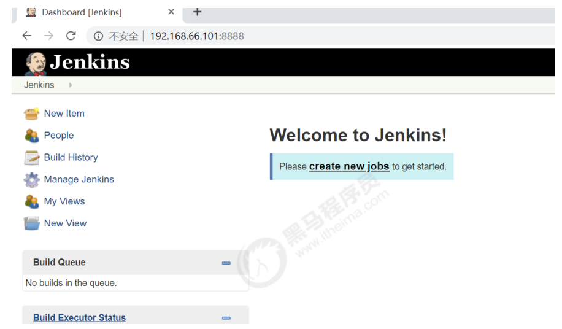Click the Jenkins title text in header
The image size is (562, 329).
90,62
